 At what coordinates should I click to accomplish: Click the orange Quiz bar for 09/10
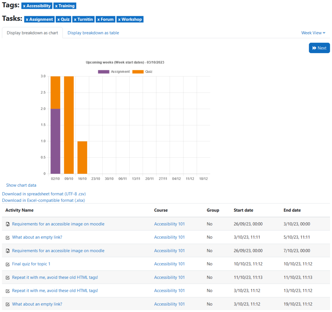(x=69, y=125)
